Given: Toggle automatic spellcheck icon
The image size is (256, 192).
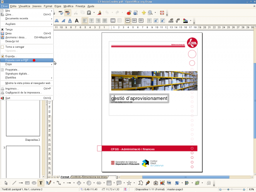Looking at the screenshot, I should click(67, 13).
